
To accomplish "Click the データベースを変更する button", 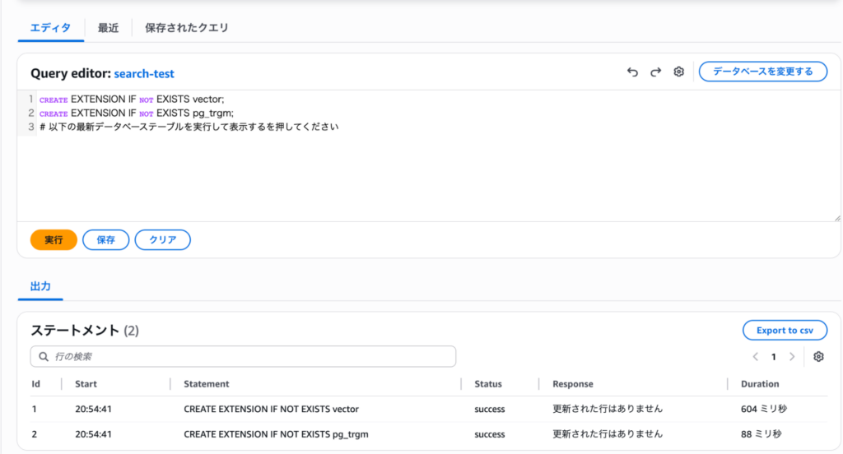I will pyautogui.click(x=762, y=72).
